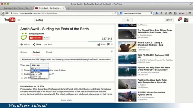Screen dimensions: 193x108
Task: Click the browser URL address field
Action: coord(62,13)
